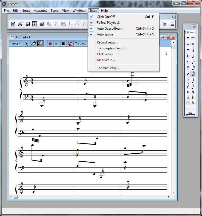Viewport: 202px width, 216px height.
Task: Create a new score with New document icon
Action: (x=13, y=24)
